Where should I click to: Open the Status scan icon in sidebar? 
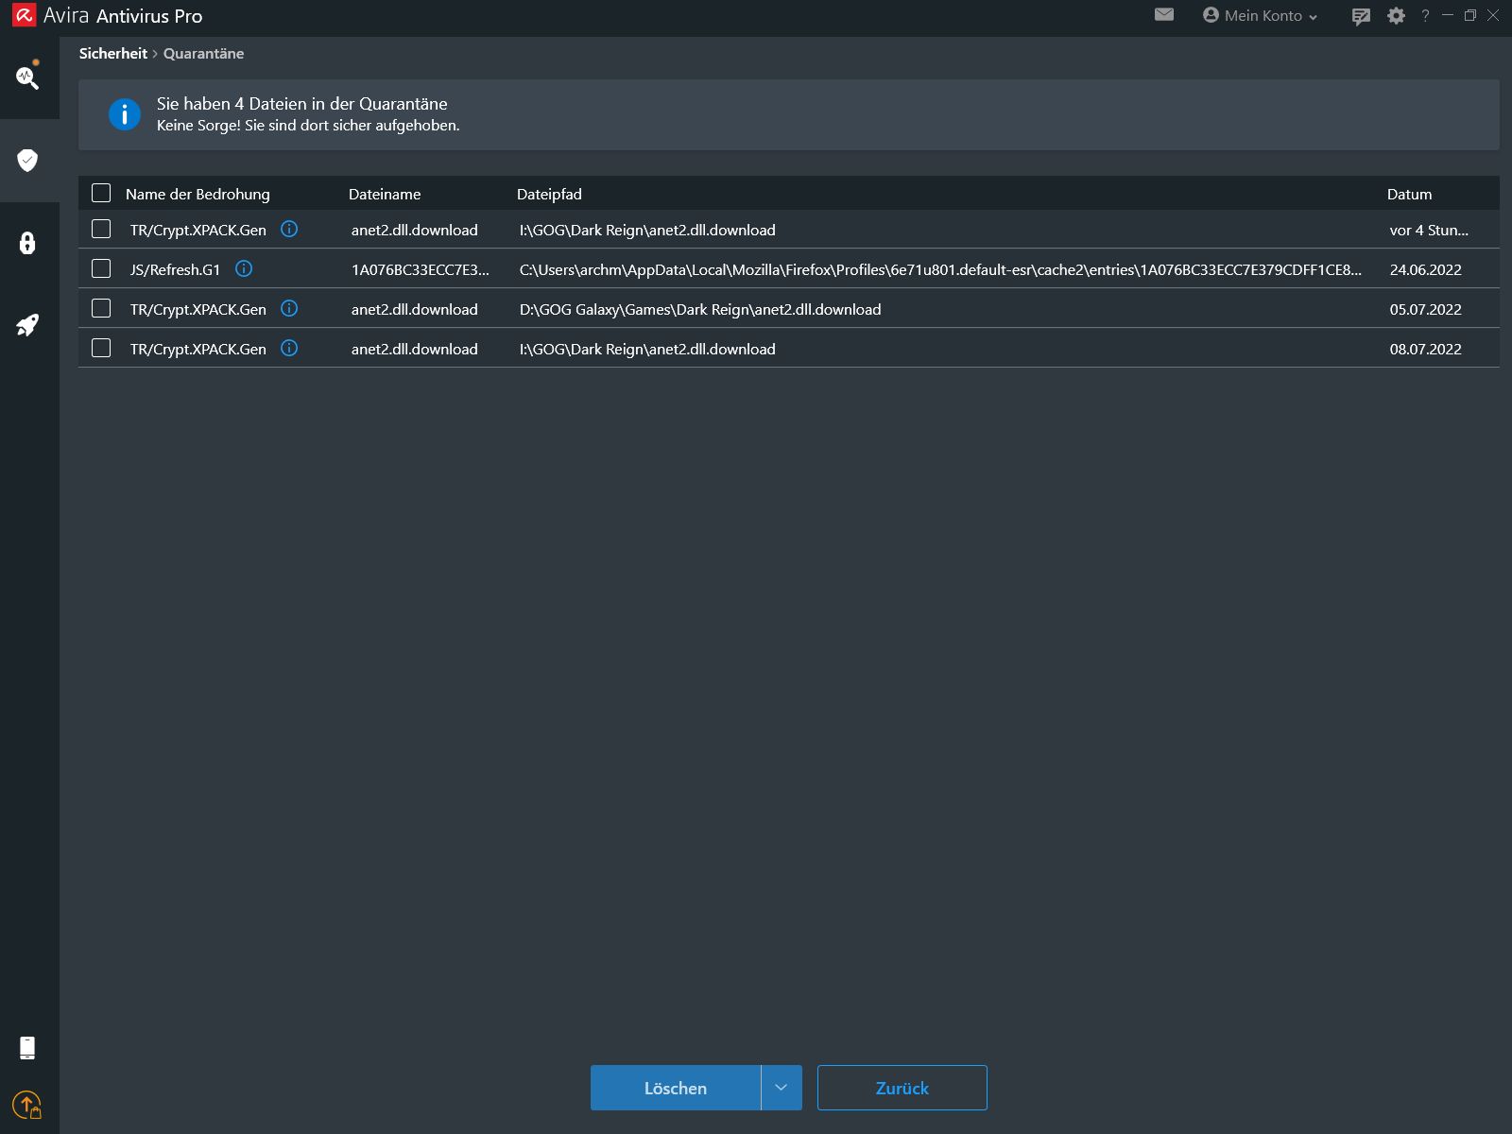coord(27,77)
